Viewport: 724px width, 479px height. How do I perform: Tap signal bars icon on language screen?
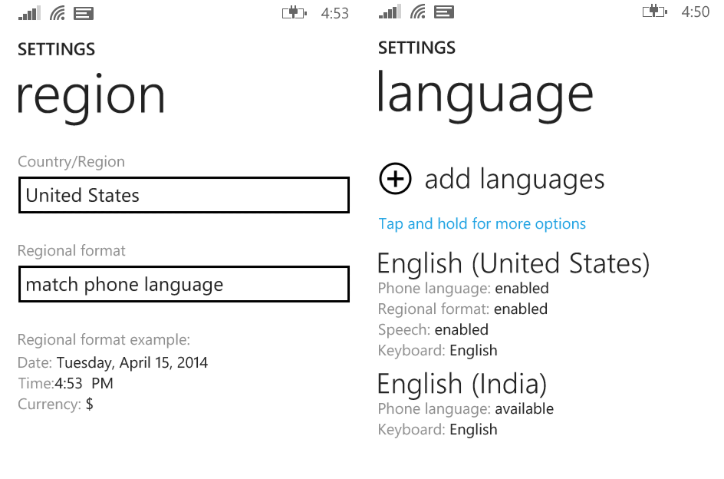pos(390,12)
